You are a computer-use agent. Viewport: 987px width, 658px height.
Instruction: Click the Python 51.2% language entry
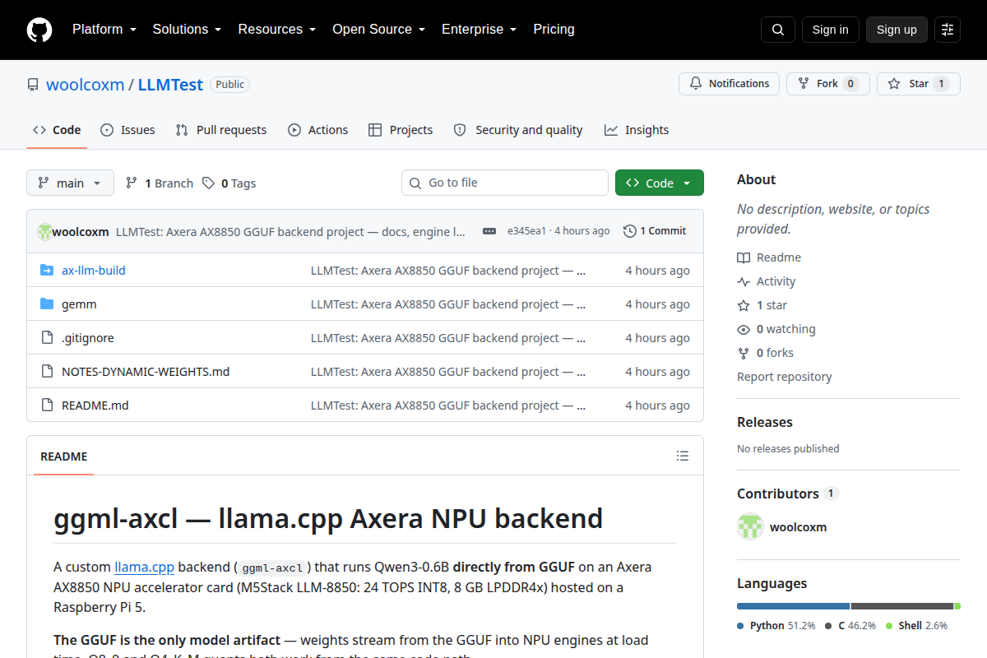pyautogui.click(x=776, y=626)
